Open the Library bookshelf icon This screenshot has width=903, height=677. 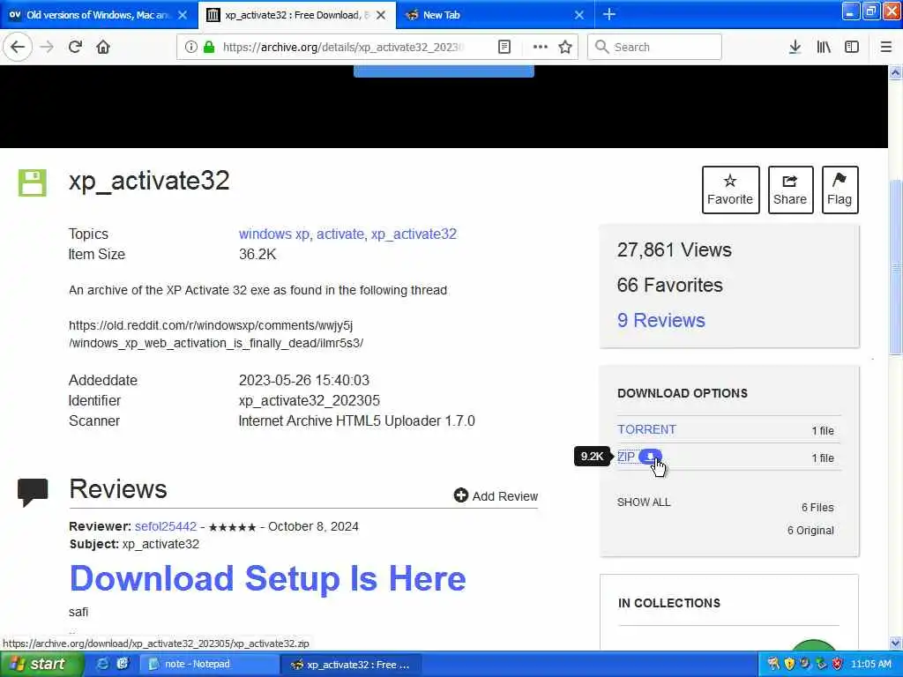coord(824,47)
